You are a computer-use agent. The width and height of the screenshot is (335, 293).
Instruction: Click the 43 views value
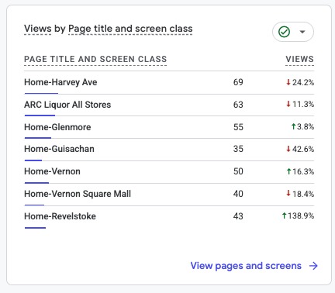click(x=238, y=216)
